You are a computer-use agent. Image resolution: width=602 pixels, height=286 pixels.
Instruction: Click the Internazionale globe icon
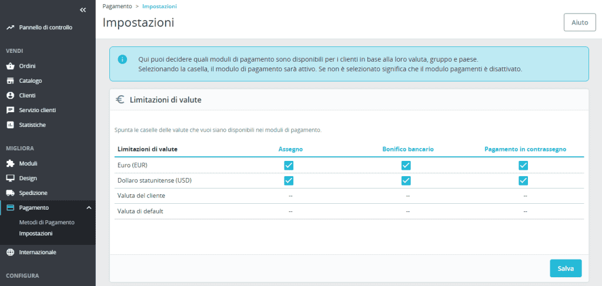coord(11,253)
